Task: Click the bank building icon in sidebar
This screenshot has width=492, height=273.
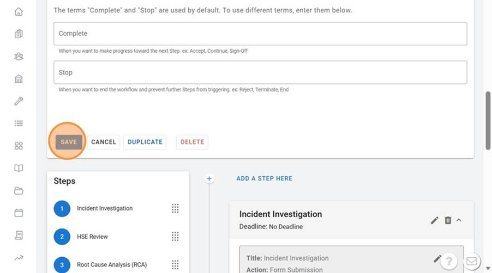Action: 19,79
